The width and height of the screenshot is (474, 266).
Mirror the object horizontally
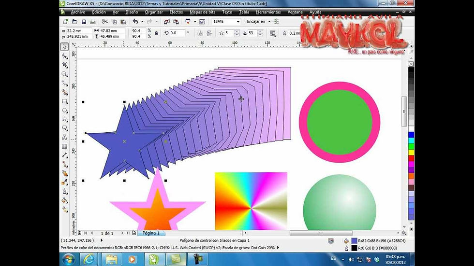pyautogui.click(x=200, y=33)
